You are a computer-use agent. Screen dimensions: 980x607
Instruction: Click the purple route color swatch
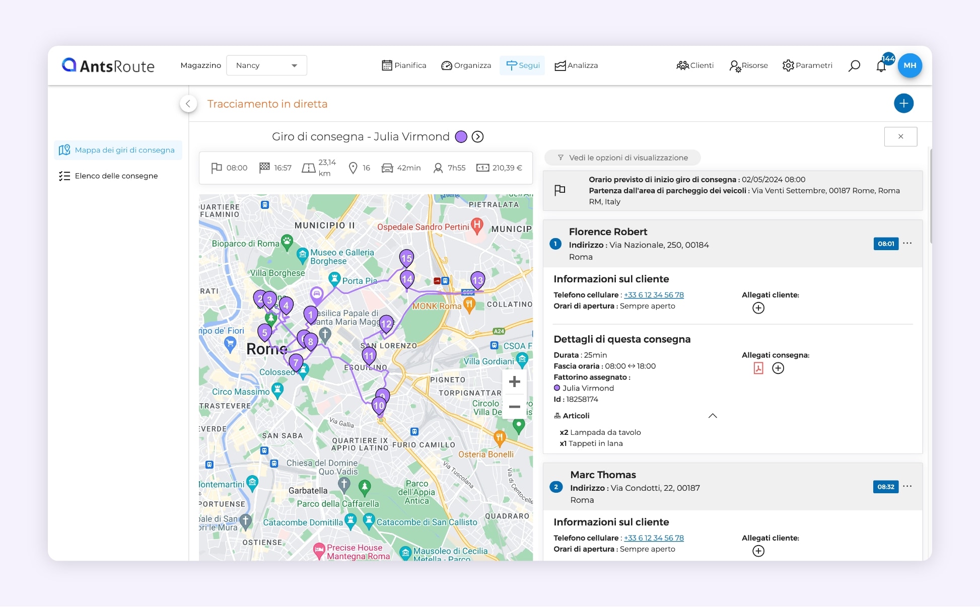(461, 137)
